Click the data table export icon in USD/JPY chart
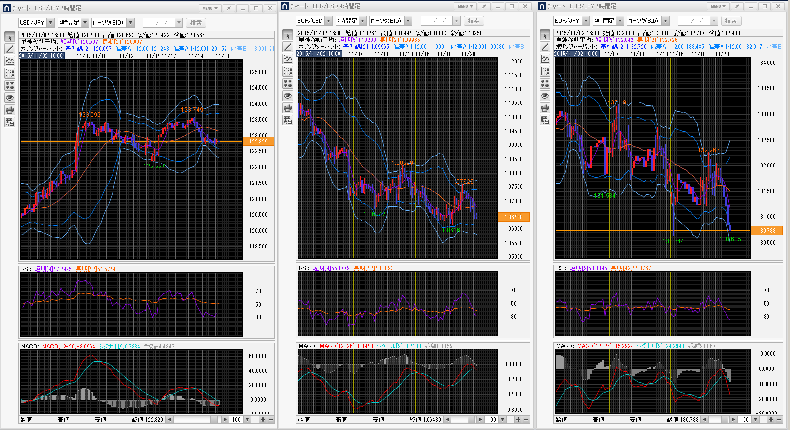790x430 pixels. tap(10, 122)
